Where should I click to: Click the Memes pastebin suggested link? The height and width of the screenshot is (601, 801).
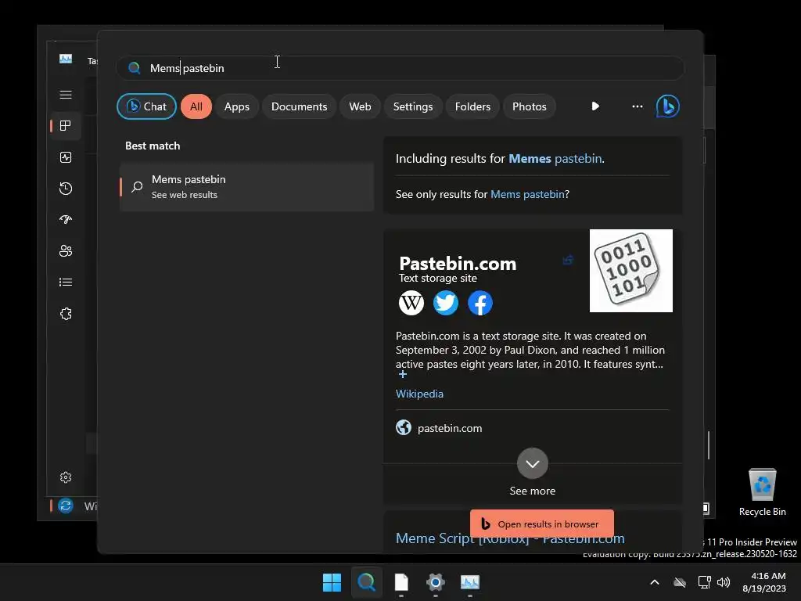(x=556, y=158)
